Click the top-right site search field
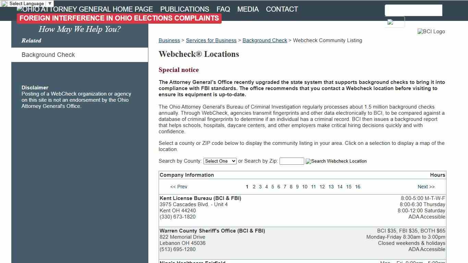 [413, 10]
